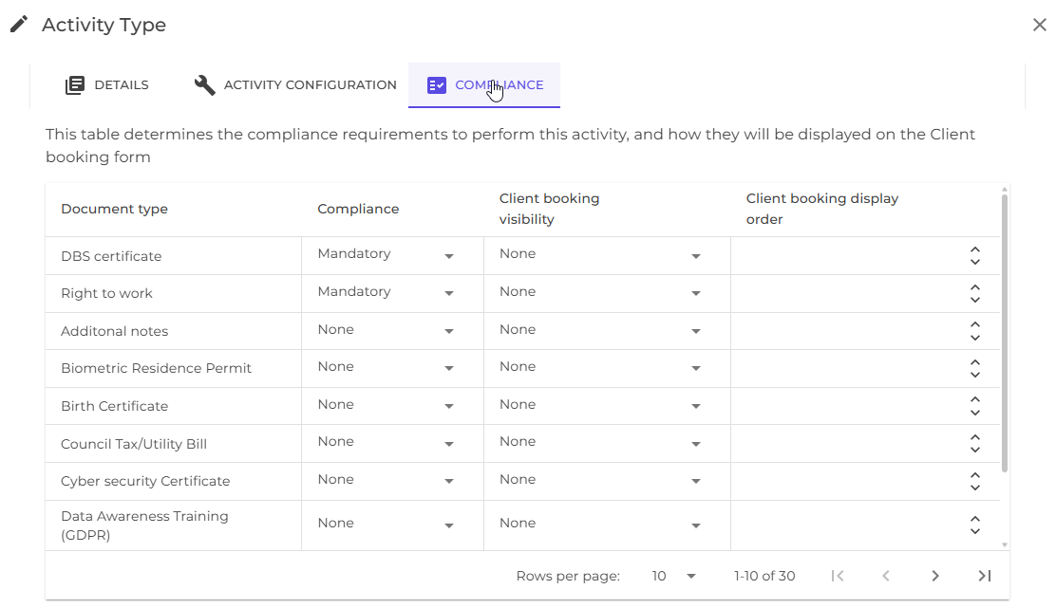The width and height of the screenshot is (1056, 608).
Task: Open booking visibility dropdown for Right to work
Action: [x=600, y=292]
